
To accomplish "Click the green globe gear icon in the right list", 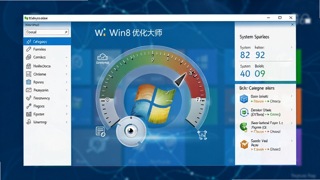I will click(x=244, y=127).
